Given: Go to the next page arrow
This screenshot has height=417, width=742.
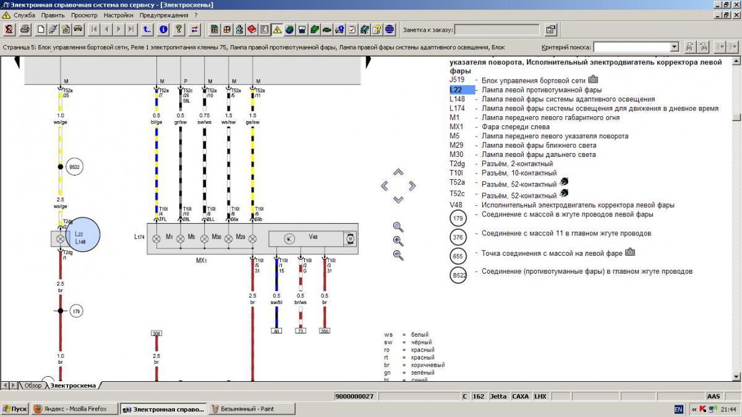Looking at the screenshot, I should (x=119, y=29).
